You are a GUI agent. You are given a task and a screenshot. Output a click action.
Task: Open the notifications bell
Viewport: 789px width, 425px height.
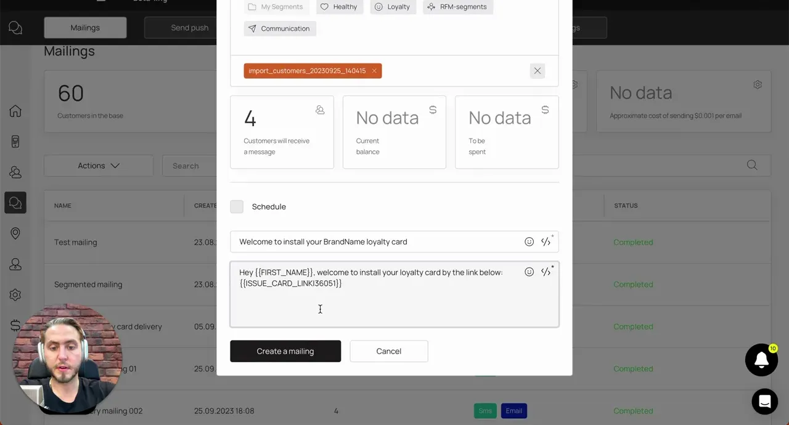[x=761, y=360]
